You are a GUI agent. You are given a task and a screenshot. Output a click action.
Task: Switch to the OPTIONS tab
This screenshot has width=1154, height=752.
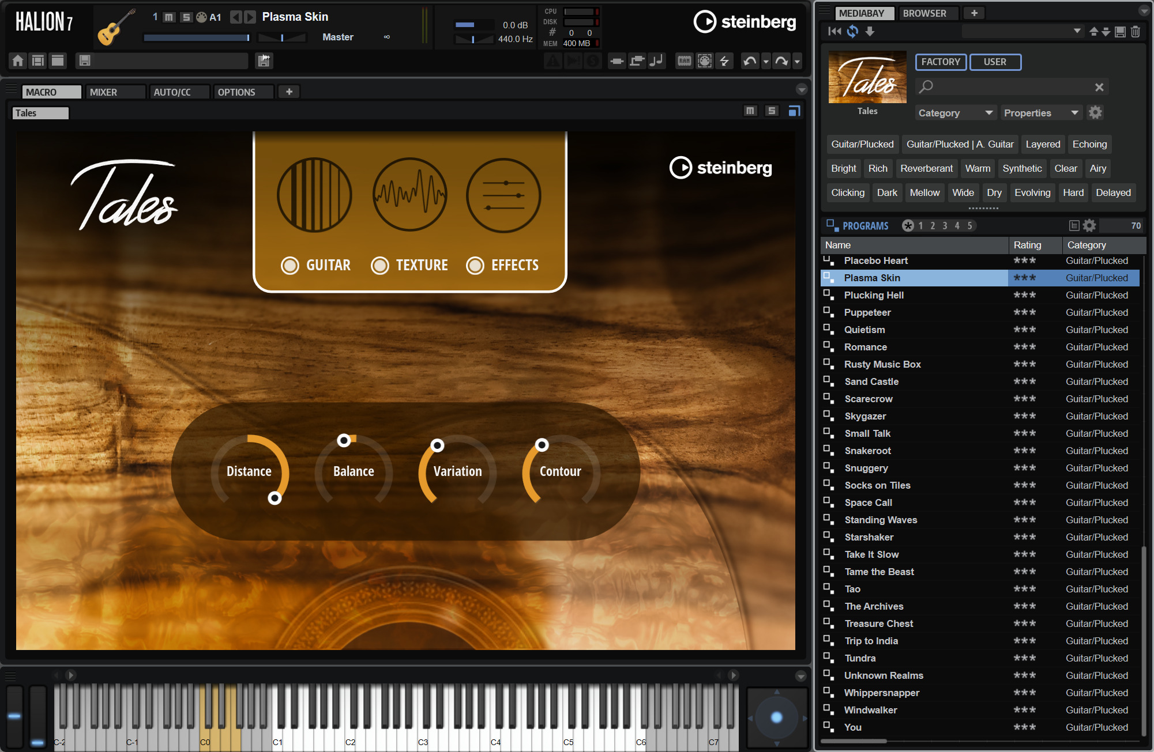(243, 92)
